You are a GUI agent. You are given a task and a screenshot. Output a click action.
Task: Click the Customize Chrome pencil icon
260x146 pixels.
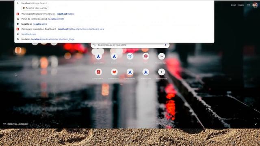256,124
